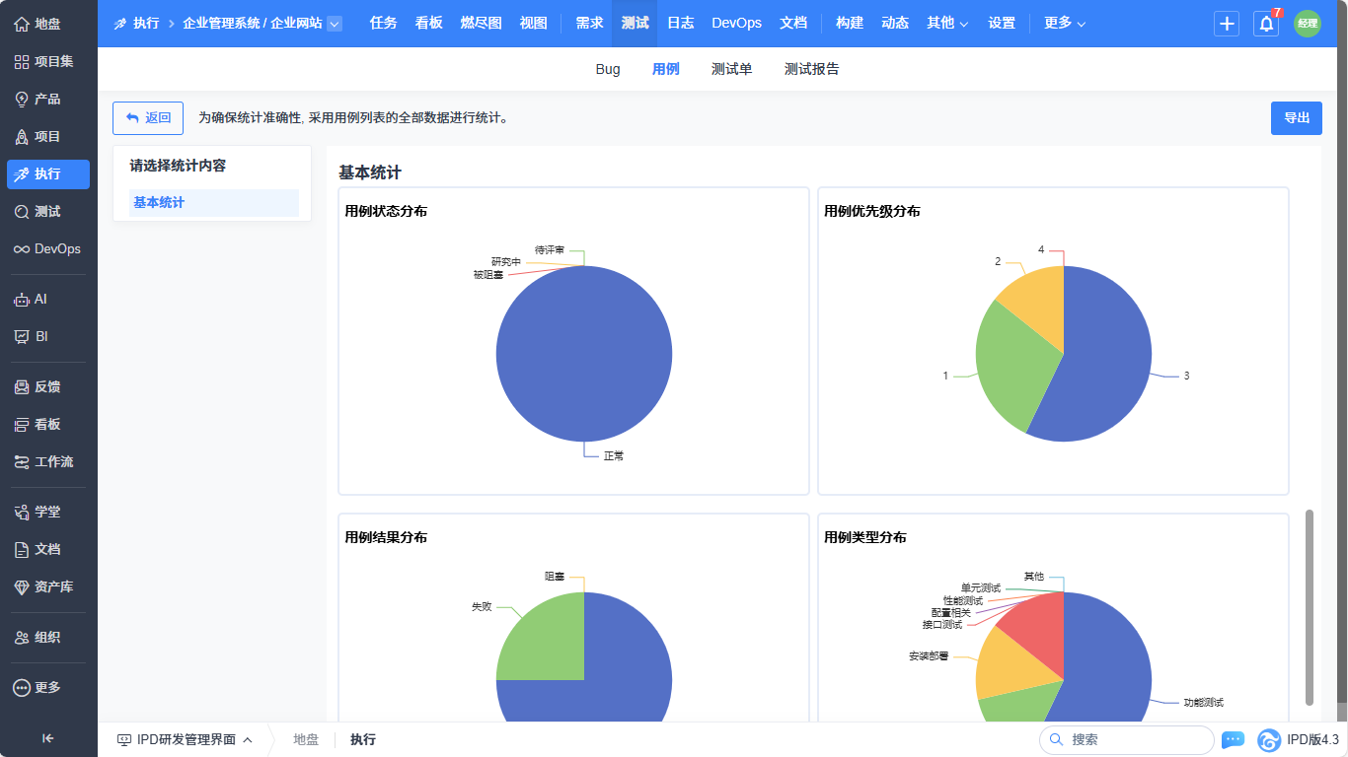Select the top 测试 navigation tab
Image resolution: width=1348 pixels, height=757 pixels.
click(635, 23)
